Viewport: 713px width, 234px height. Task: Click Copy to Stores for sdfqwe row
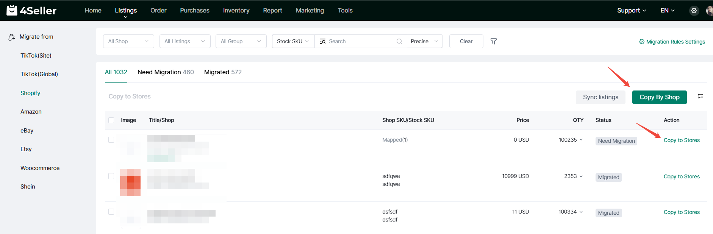[x=682, y=176]
